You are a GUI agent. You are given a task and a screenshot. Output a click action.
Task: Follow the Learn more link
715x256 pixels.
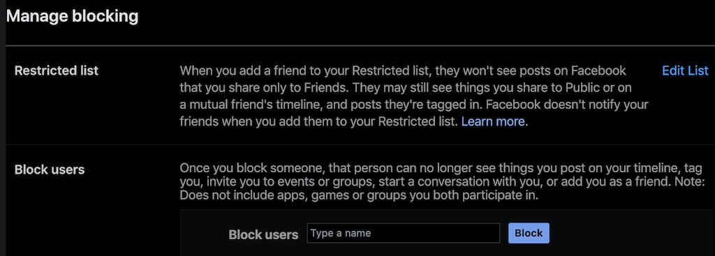[x=493, y=121]
